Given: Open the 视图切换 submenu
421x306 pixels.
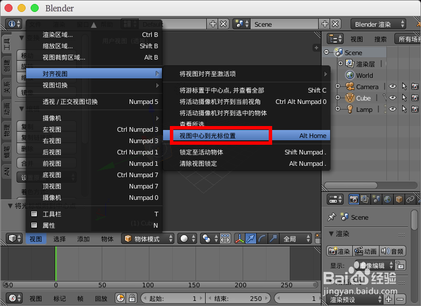Looking at the screenshot, I should [x=94, y=85].
